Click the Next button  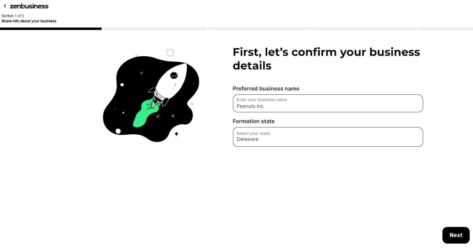(x=456, y=235)
